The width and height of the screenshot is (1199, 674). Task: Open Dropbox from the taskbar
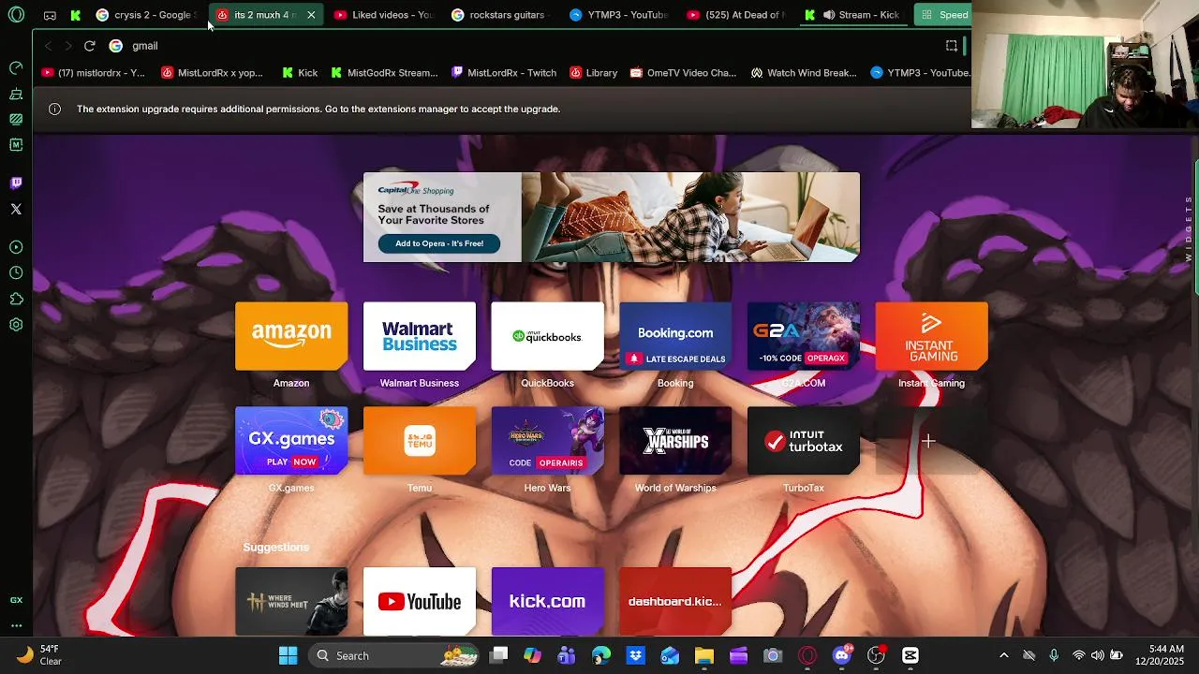point(635,655)
